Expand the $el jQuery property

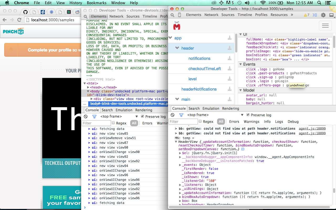tap(180, 153)
